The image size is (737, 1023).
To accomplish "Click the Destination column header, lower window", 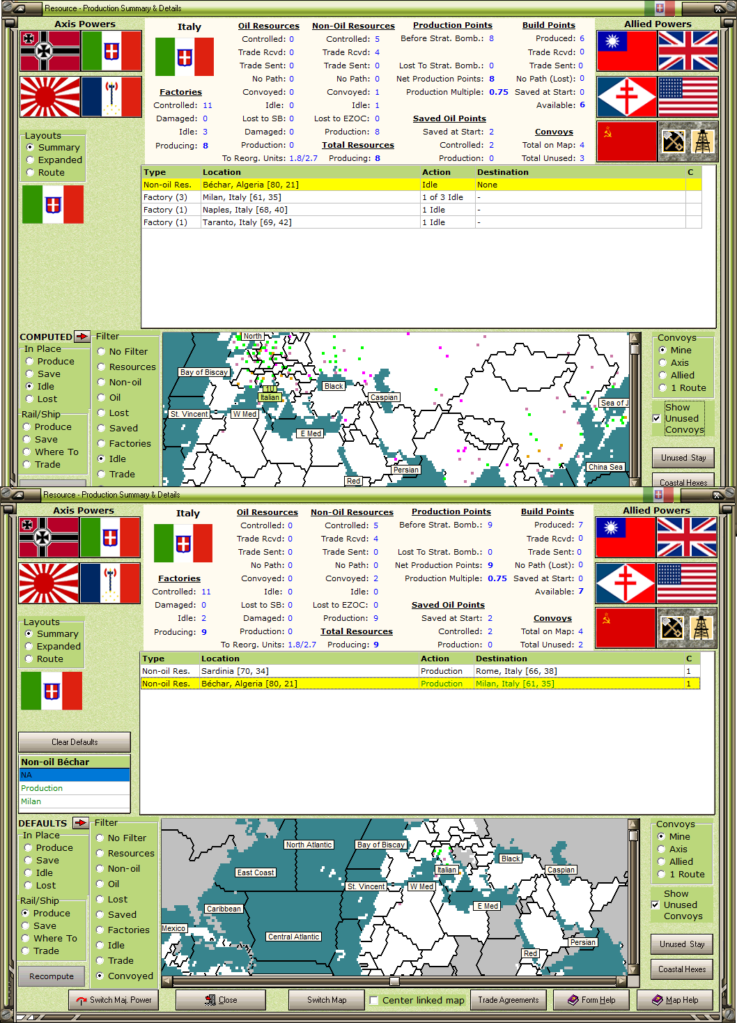I will point(579,659).
